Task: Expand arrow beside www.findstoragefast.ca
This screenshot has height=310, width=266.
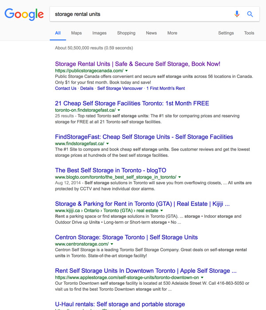Action: 107,143
